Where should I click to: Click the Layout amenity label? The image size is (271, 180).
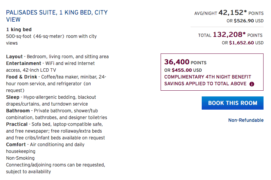[14, 57]
